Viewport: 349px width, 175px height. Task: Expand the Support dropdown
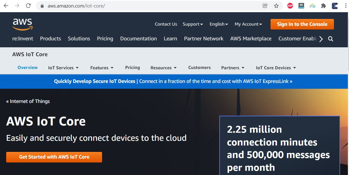pos(193,24)
